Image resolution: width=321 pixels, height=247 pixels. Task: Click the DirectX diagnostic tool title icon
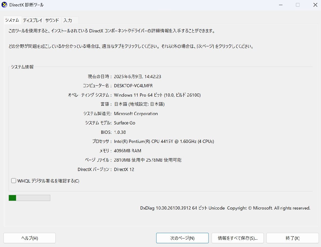[x=4, y=5]
